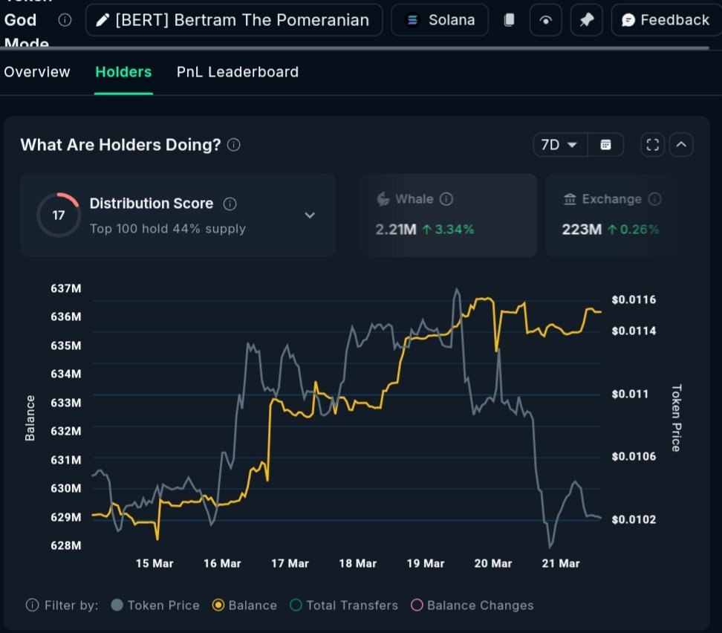The image size is (722, 633).
Task: Open the PnL Leaderboard tab
Action: pyautogui.click(x=238, y=72)
